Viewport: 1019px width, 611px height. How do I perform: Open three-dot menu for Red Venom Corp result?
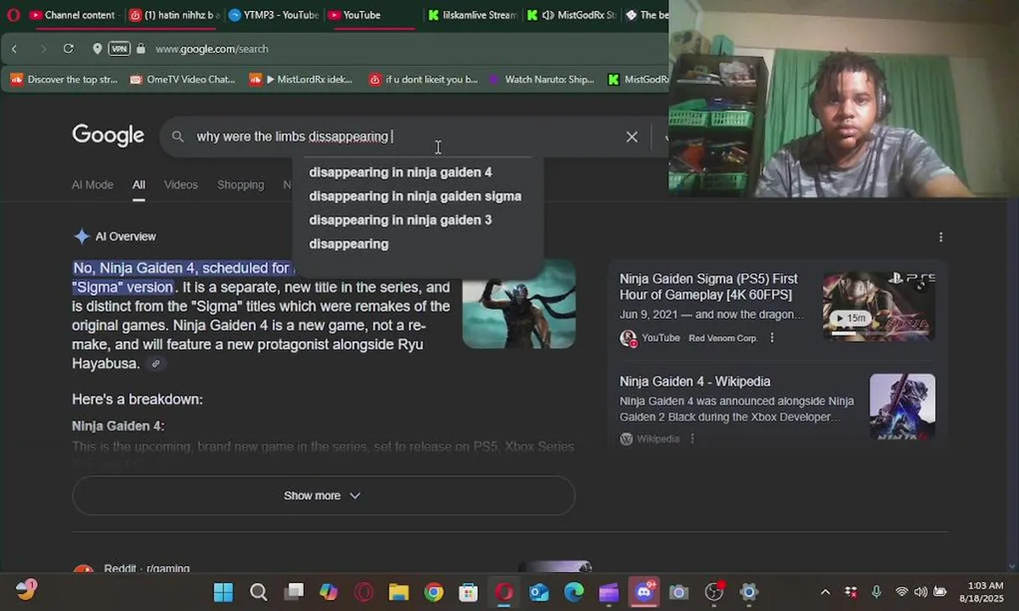(772, 338)
